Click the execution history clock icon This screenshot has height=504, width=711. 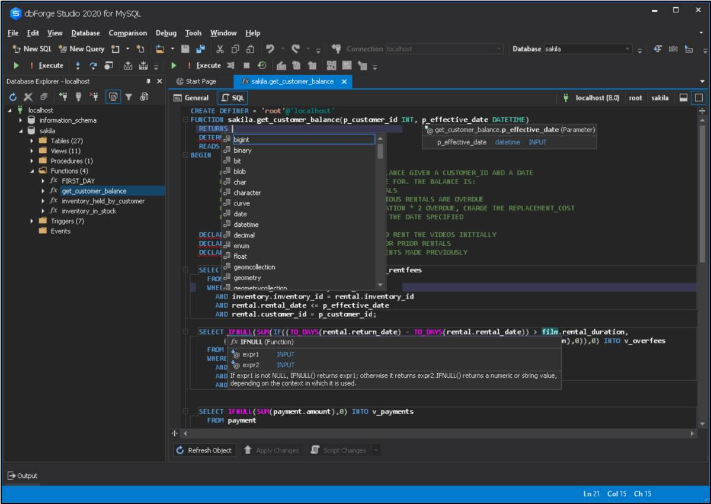(262, 65)
